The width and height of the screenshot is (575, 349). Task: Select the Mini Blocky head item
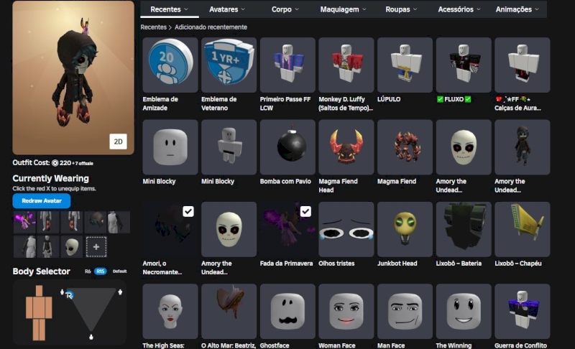point(170,146)
